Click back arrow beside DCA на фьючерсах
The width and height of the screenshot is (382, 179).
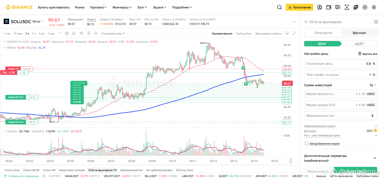306,22
